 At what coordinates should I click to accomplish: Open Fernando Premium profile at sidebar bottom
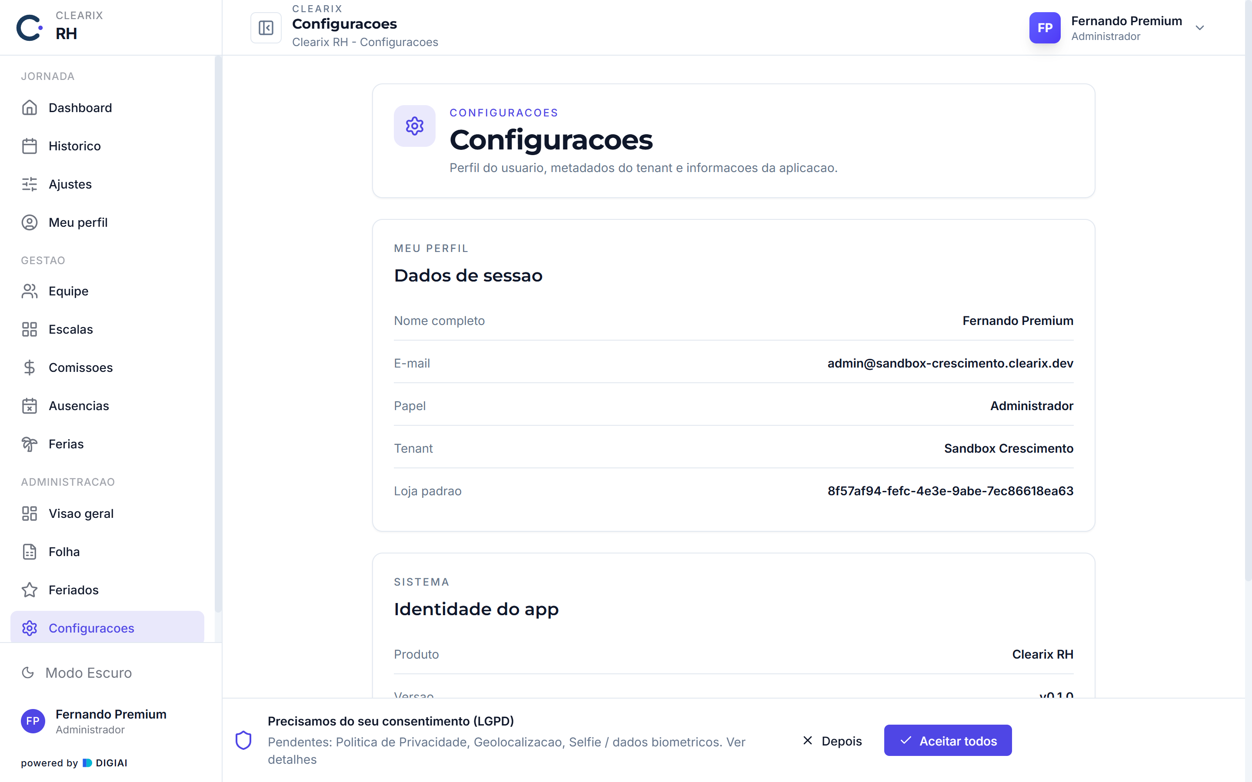pos(94,721)
